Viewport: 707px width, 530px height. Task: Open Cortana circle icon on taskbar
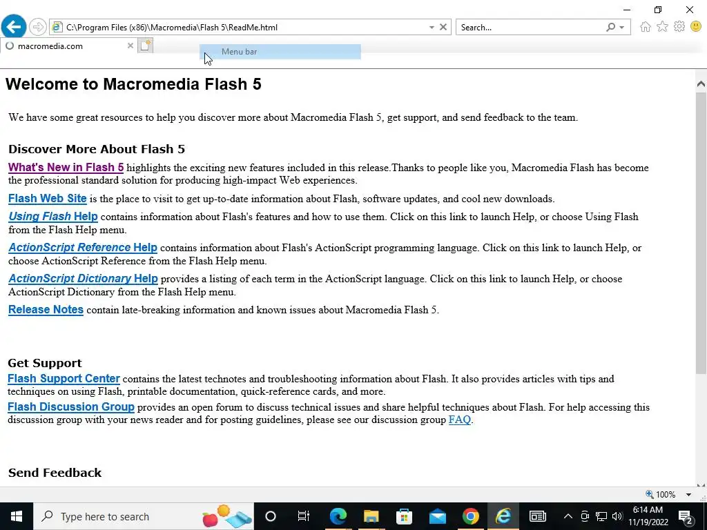[x=270, y=516]
